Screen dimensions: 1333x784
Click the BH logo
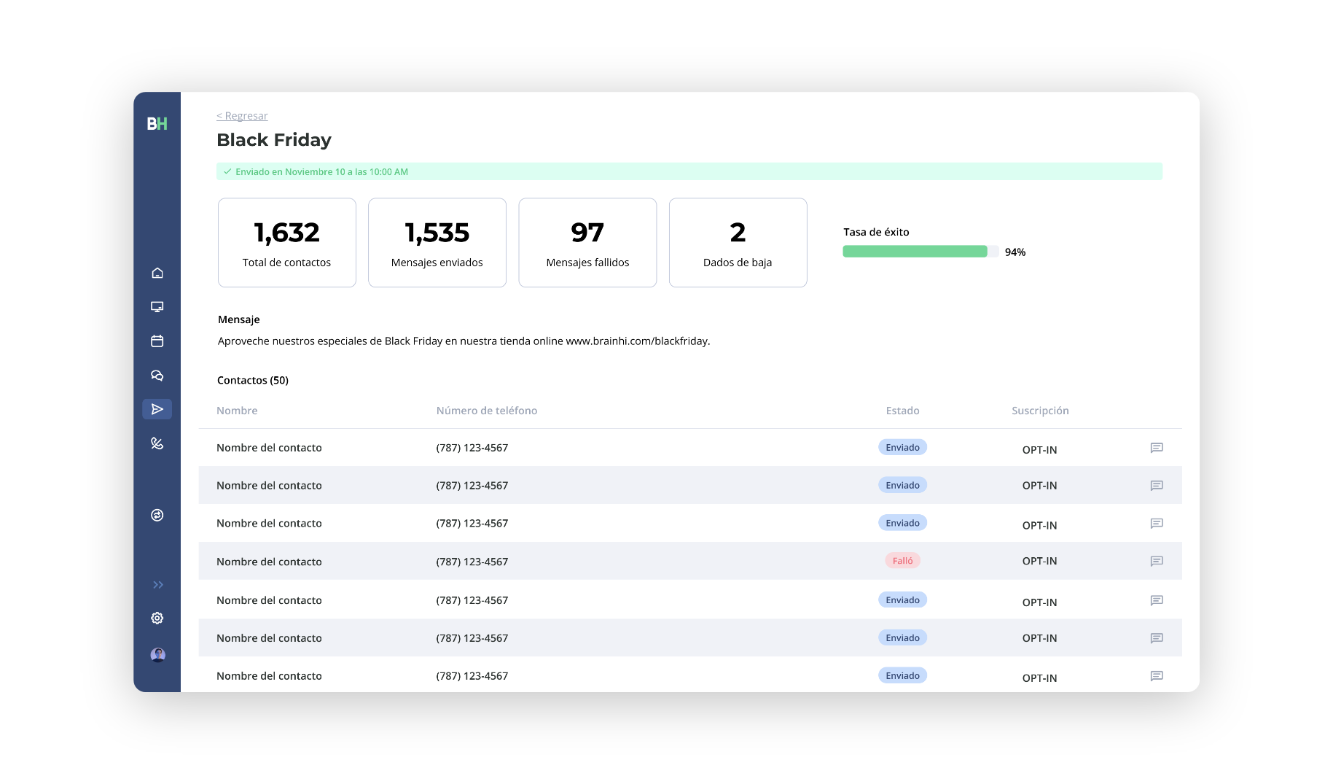(x=157, y=124)
